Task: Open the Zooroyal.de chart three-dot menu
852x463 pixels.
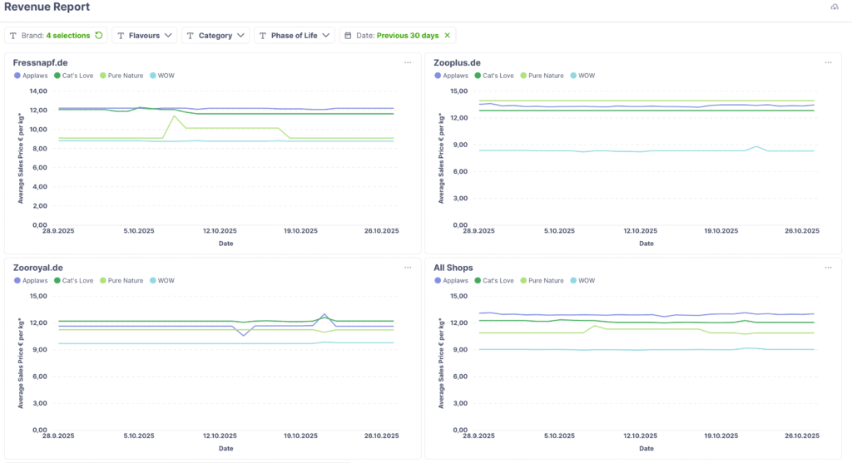Action: click(x=408, y=268)
